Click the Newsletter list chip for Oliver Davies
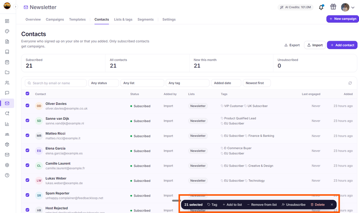 pos(198,106)
